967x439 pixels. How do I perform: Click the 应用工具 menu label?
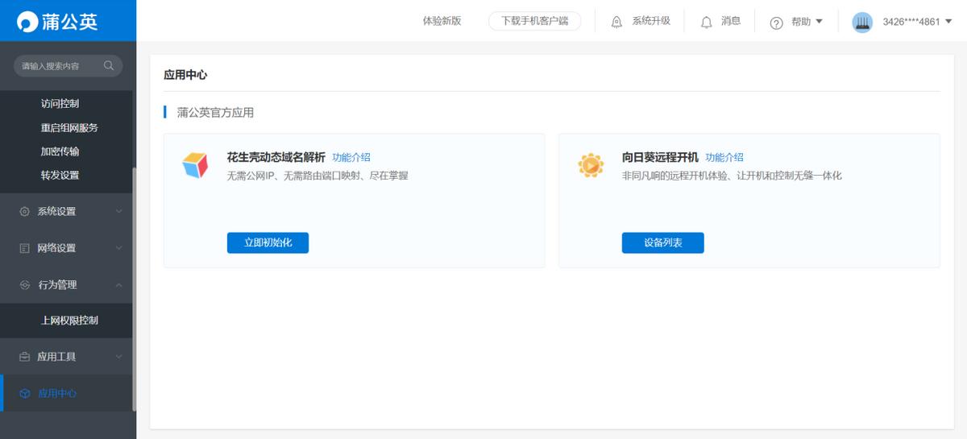pyautogui.click(x=56, y=357)
